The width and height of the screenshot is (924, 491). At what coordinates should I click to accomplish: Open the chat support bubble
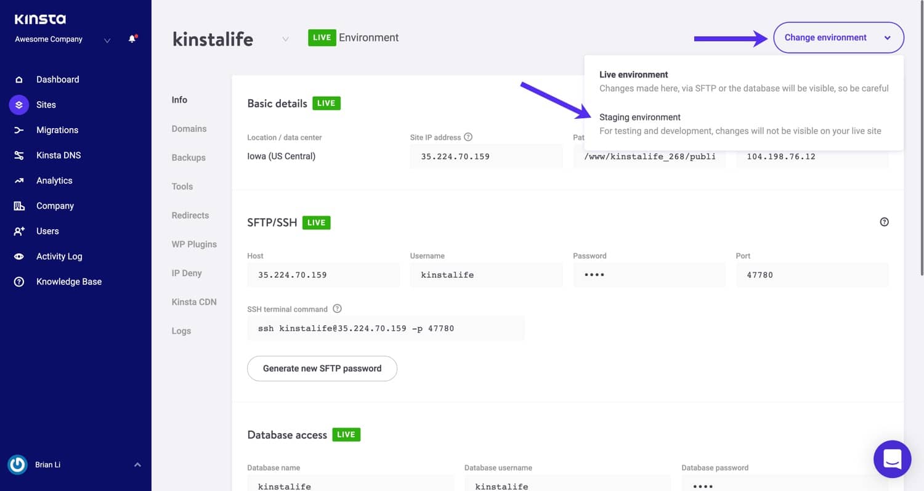point(892,459)
